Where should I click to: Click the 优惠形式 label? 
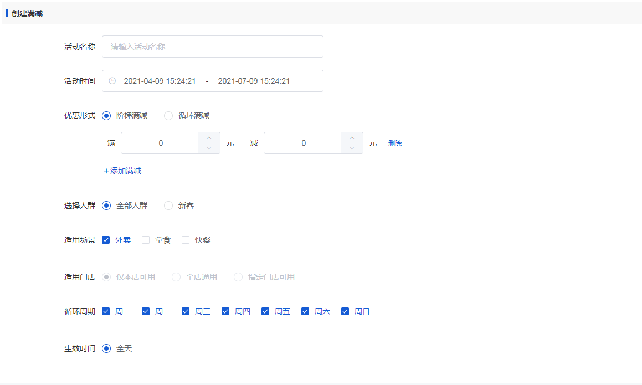click(79, 115)
